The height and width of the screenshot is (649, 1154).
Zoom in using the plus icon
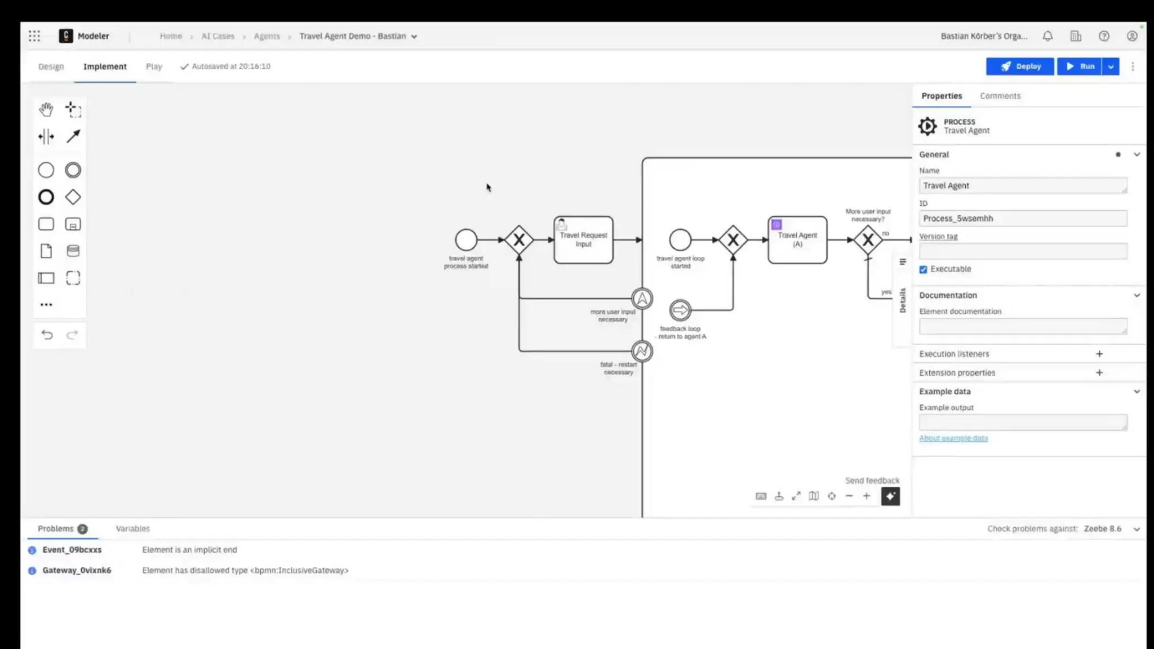pos(867,496)
